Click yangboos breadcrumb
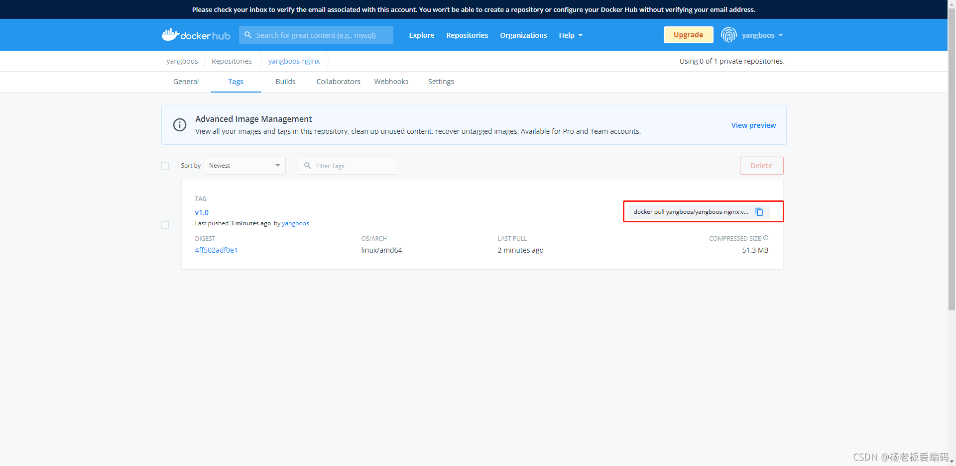 pyautogui.click(x=182, y=61)
